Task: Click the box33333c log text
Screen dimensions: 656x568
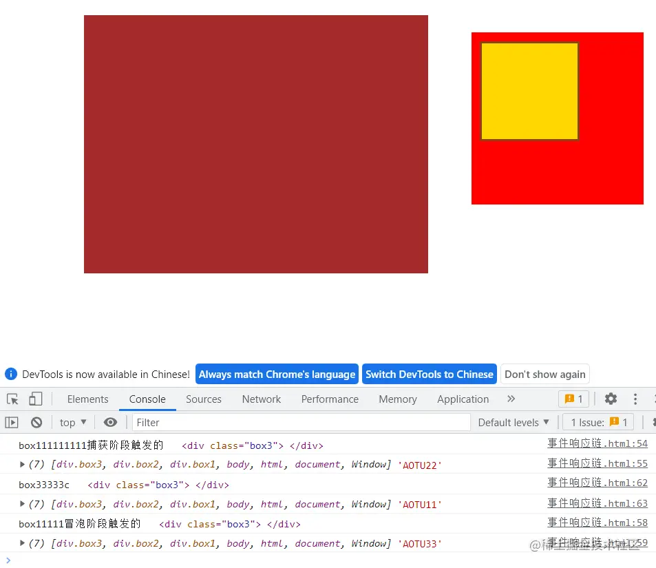Action: [x=44, y=485]
